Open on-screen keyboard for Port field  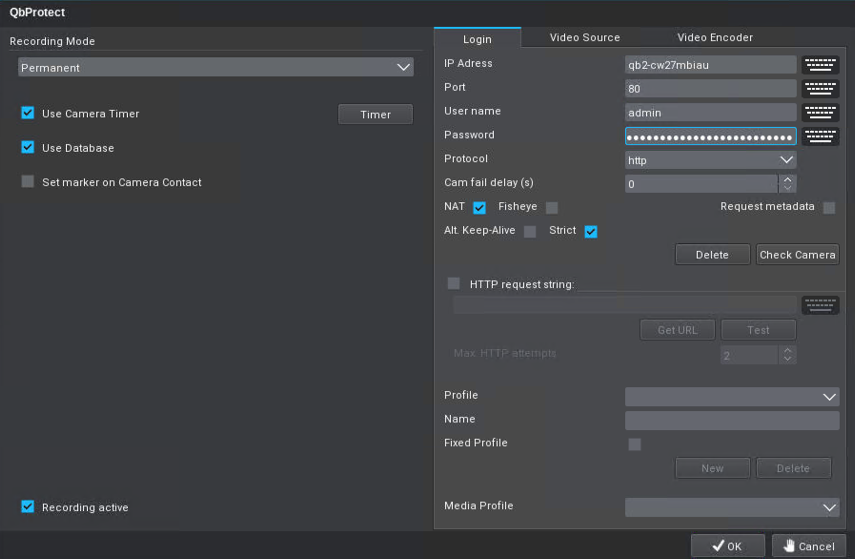pyautogui.click(x=820, y=89)
